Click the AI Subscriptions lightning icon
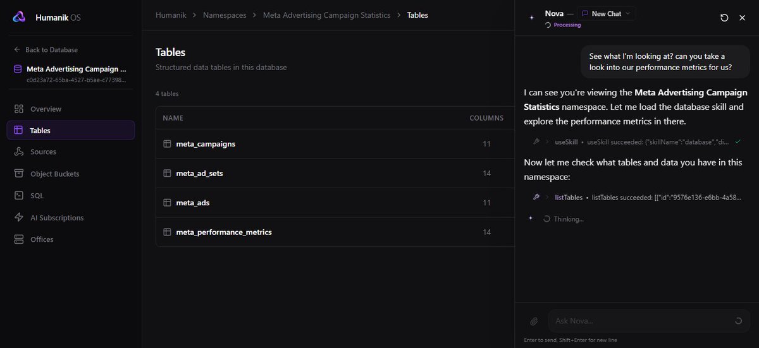759x348 pixels. [19, 217]
